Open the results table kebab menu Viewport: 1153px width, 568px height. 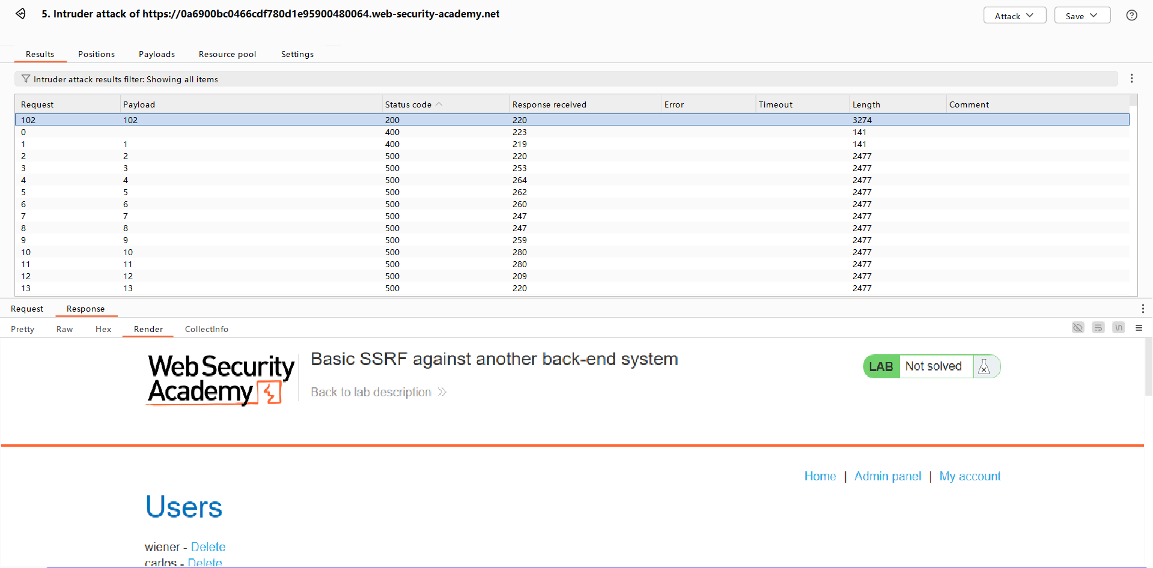1131,79
